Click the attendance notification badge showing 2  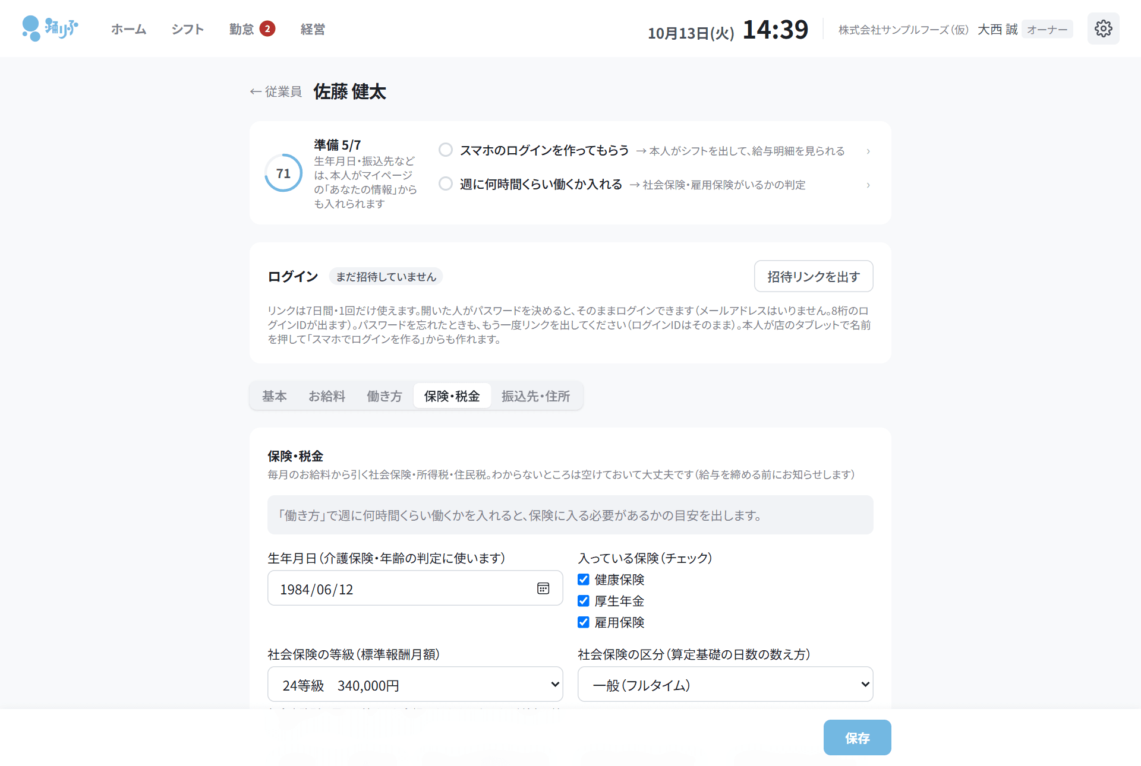[267, 29]
